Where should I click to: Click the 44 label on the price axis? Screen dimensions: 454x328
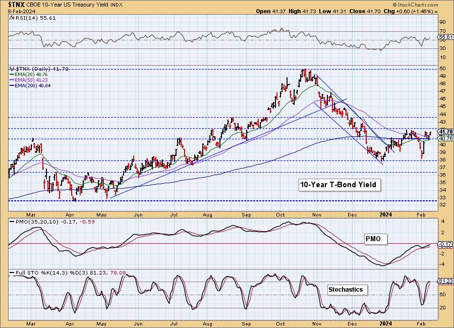(443, 114)
